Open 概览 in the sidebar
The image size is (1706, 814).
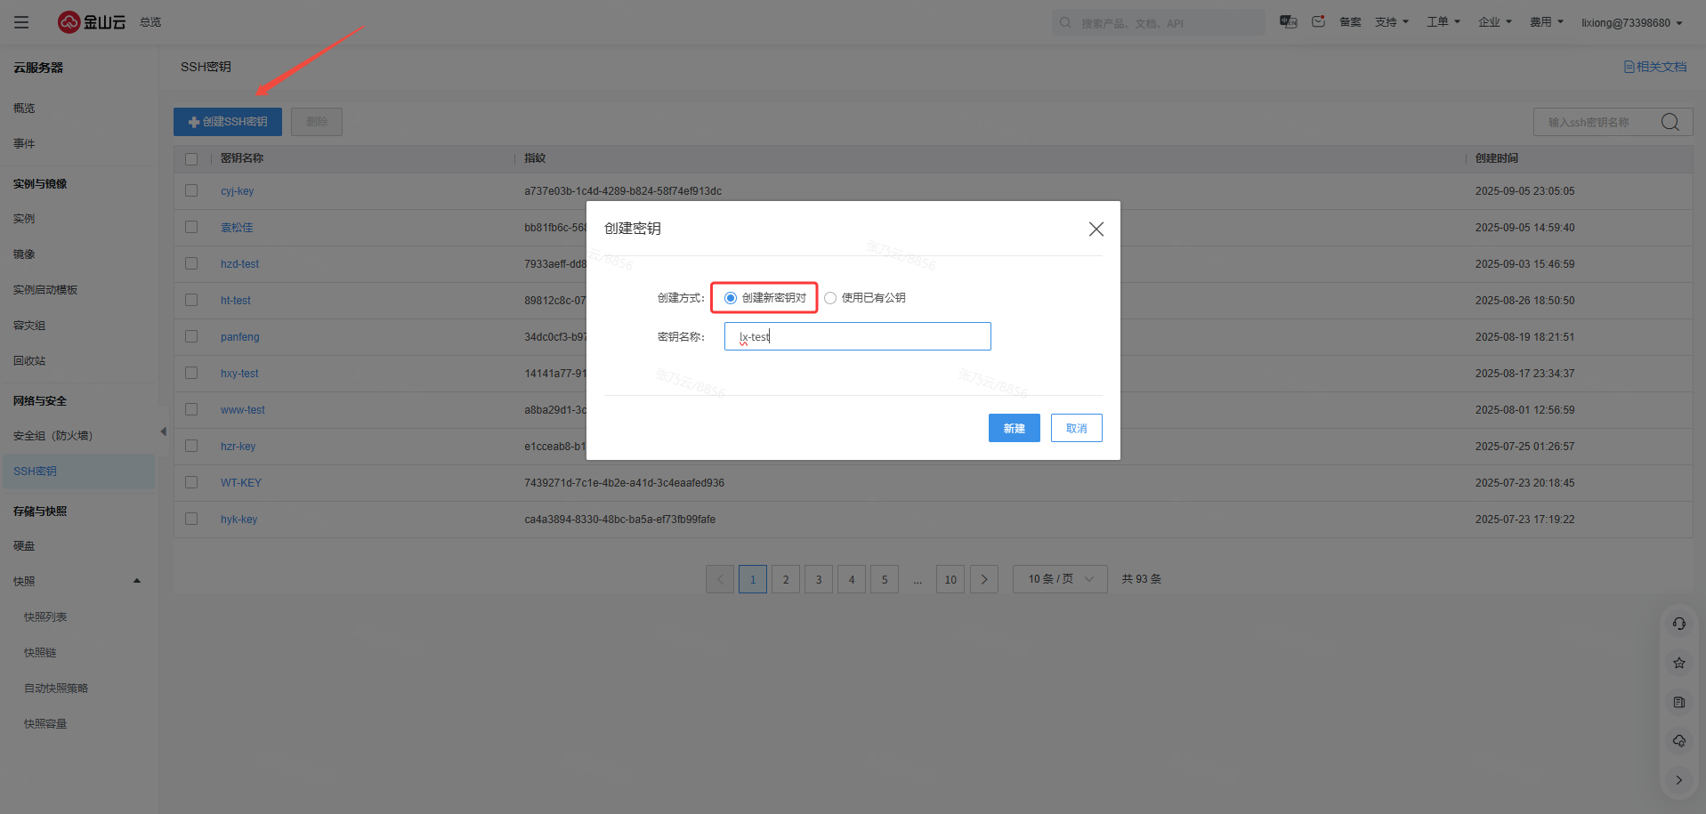pos(24,109)
